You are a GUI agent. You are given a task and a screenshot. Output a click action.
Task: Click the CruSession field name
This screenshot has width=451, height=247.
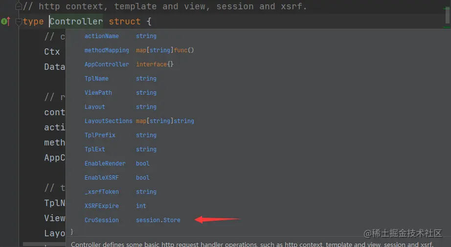101,220
